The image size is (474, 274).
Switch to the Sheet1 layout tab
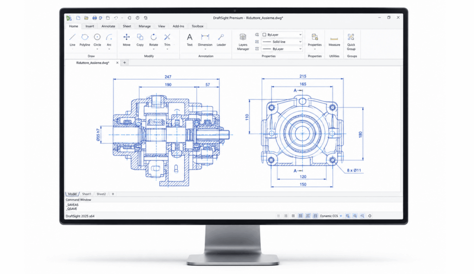[x=87, y=194]
